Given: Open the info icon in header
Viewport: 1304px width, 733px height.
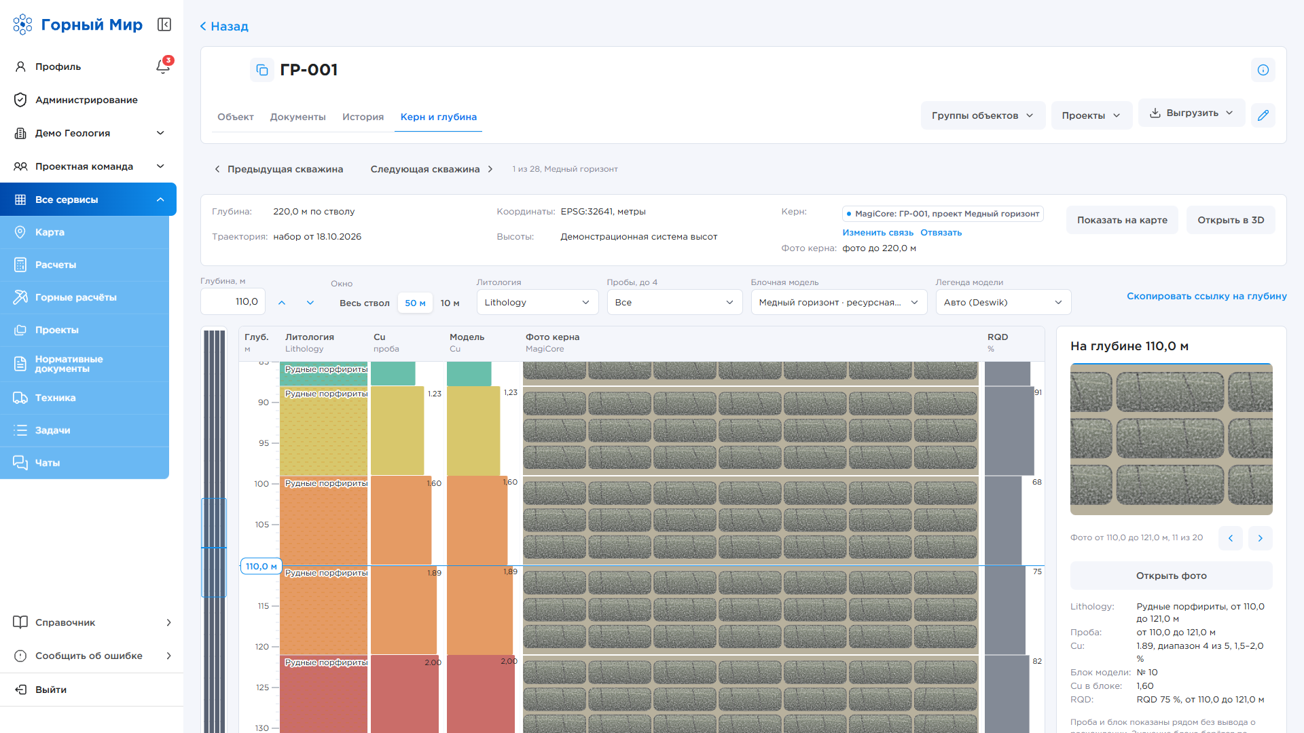Looking at the screenshot, I should (x=1263, y=70).
